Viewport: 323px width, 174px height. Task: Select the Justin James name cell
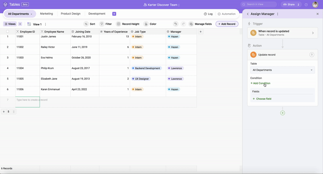click(55, 39)
